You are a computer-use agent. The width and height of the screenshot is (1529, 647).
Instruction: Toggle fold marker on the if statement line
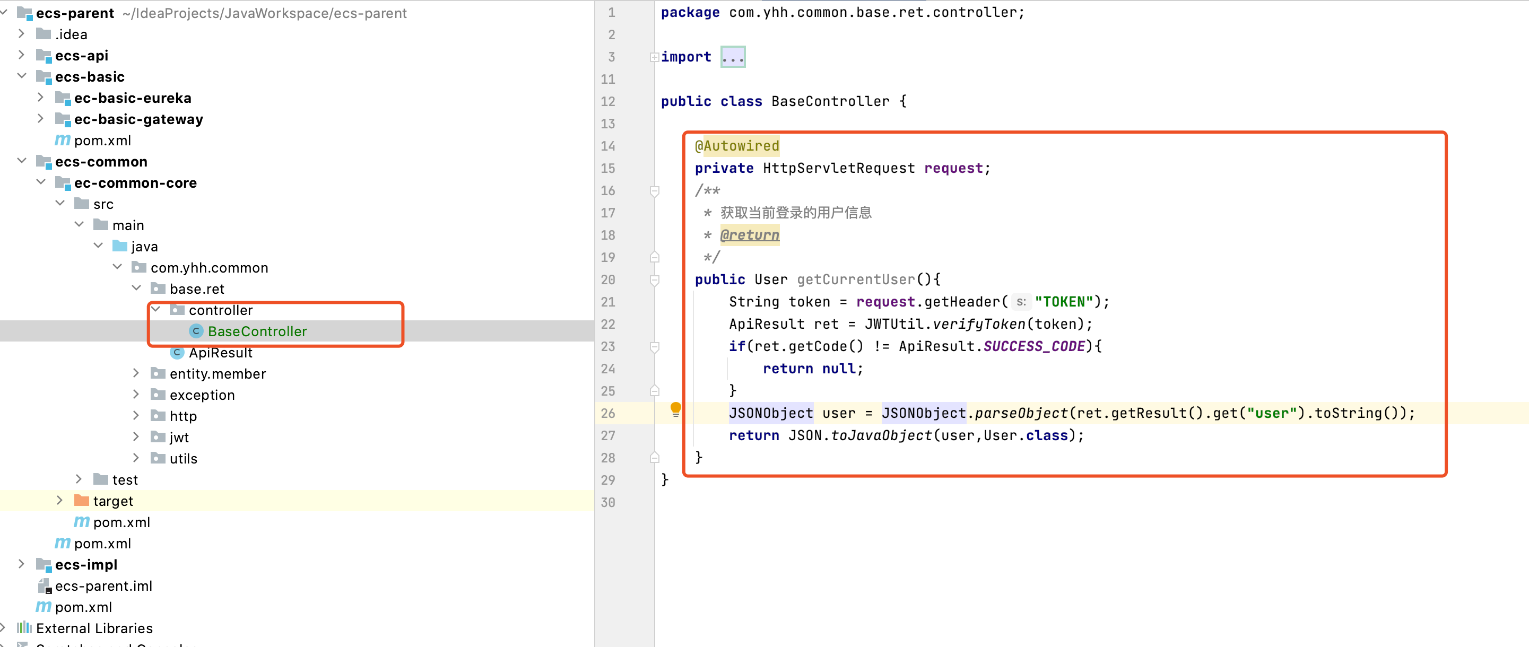point(654,347)
